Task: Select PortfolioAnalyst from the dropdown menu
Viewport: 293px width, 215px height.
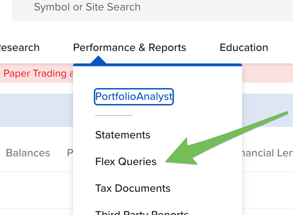Action: point(134,97)
